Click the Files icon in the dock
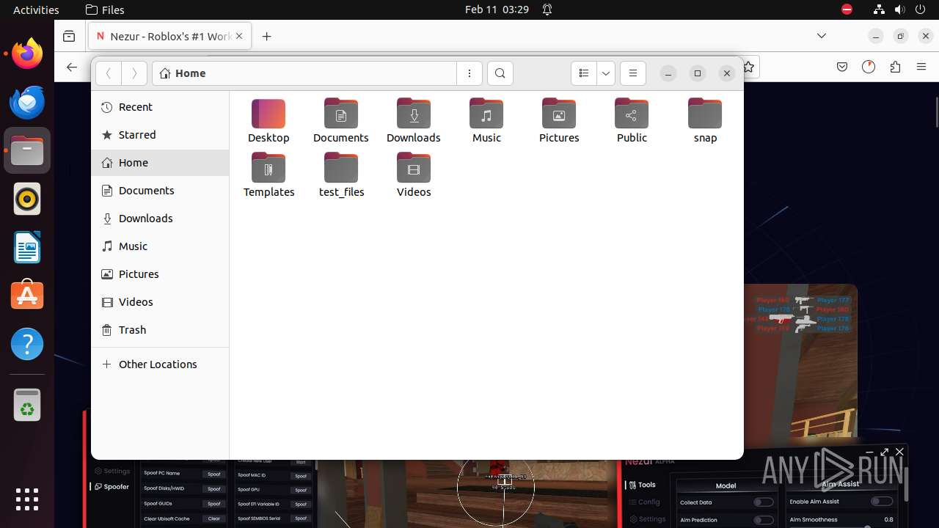939x528 pixels. (27, 150)
